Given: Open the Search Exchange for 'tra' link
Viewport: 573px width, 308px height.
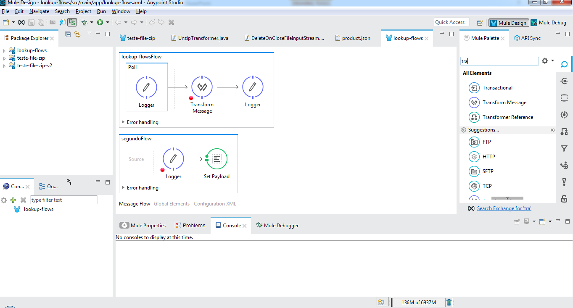Looking at the screenshot, I should pos(504,208).
